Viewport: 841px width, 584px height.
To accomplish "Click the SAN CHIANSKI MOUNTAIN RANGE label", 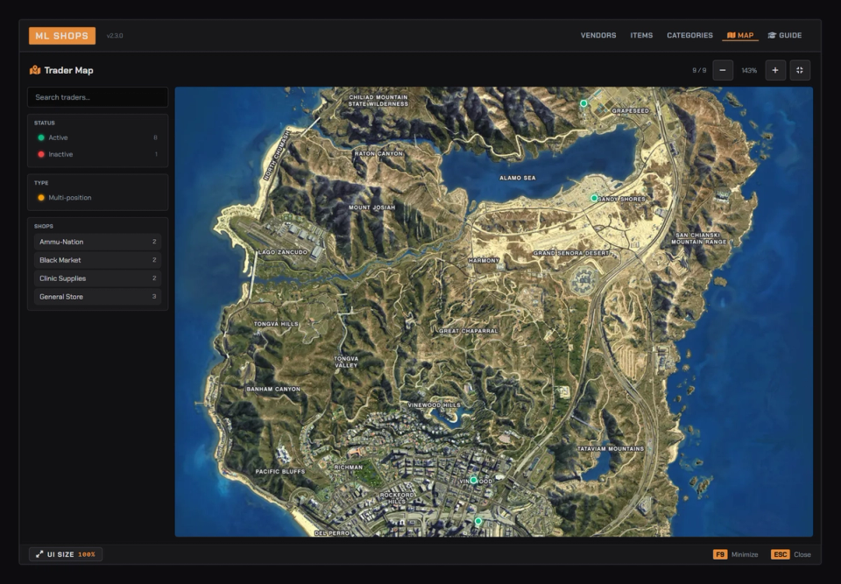I will click(x=698, y=239).
